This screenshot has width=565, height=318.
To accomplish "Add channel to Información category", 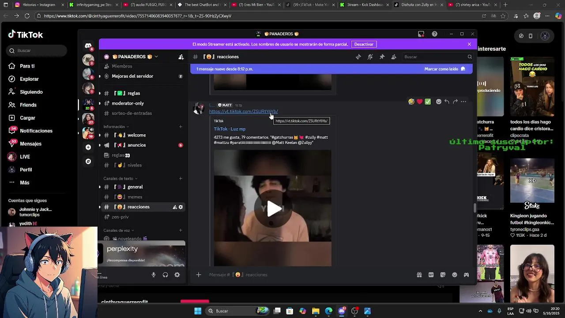I will click(x=181, y=127).
